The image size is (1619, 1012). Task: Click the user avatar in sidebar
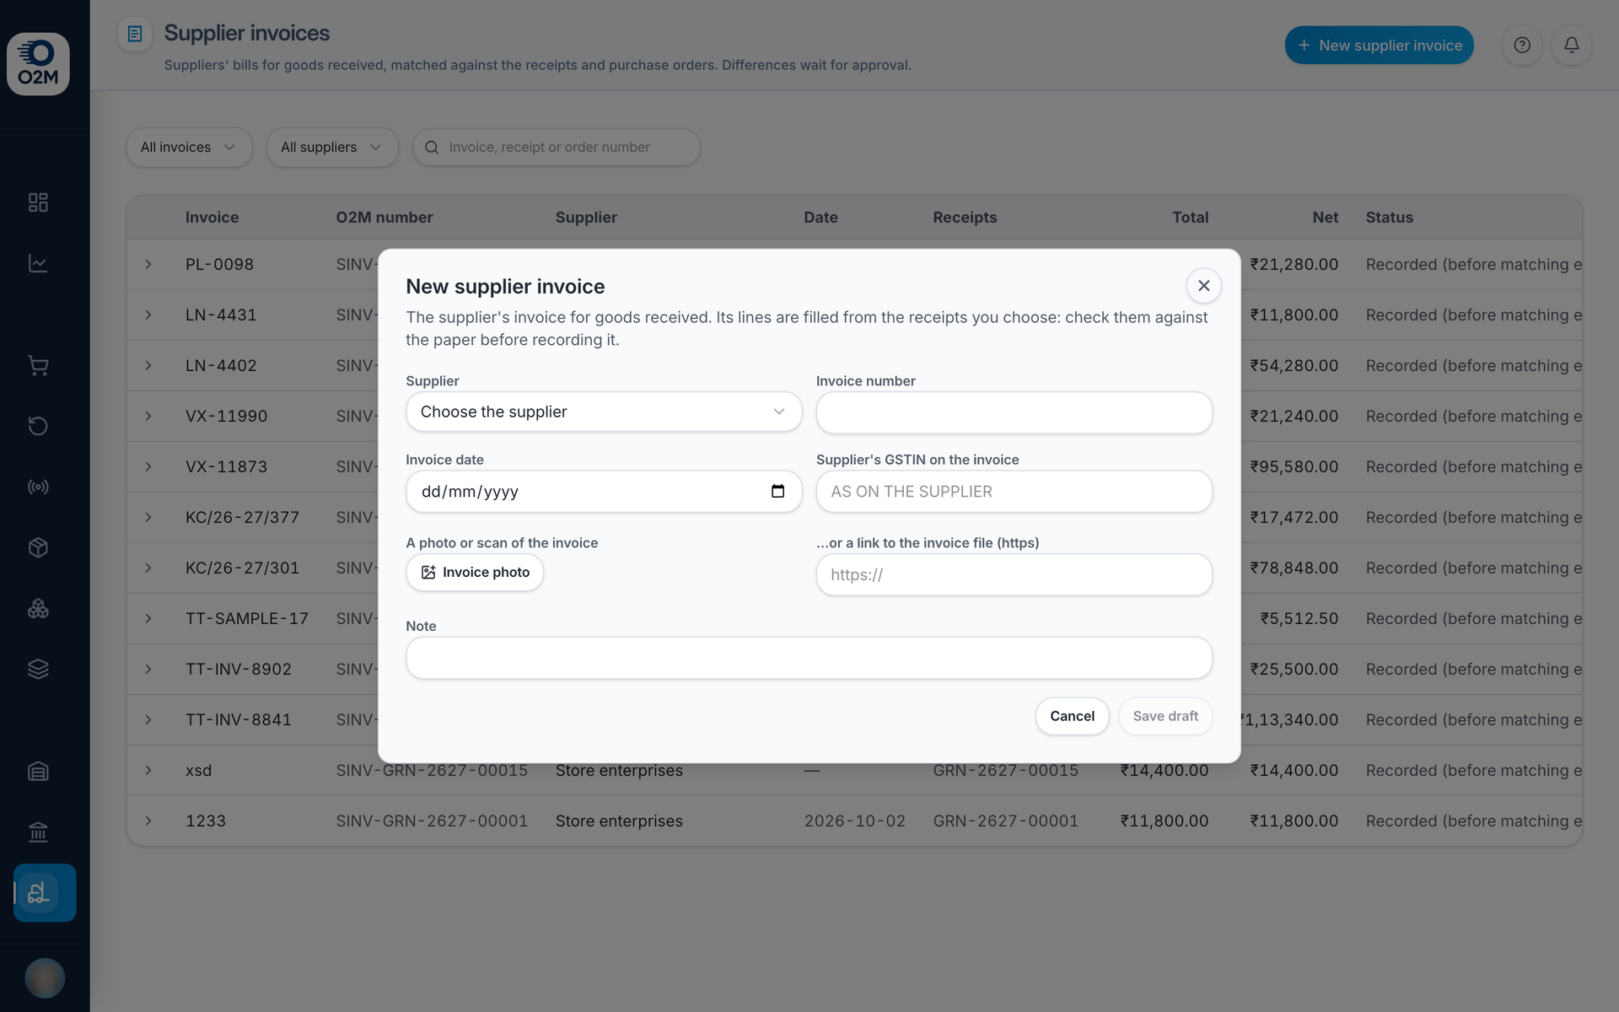pos(45,978)
